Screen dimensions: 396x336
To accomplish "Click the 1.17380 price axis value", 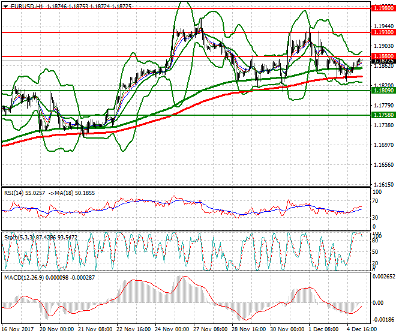I will click(383, 125).
